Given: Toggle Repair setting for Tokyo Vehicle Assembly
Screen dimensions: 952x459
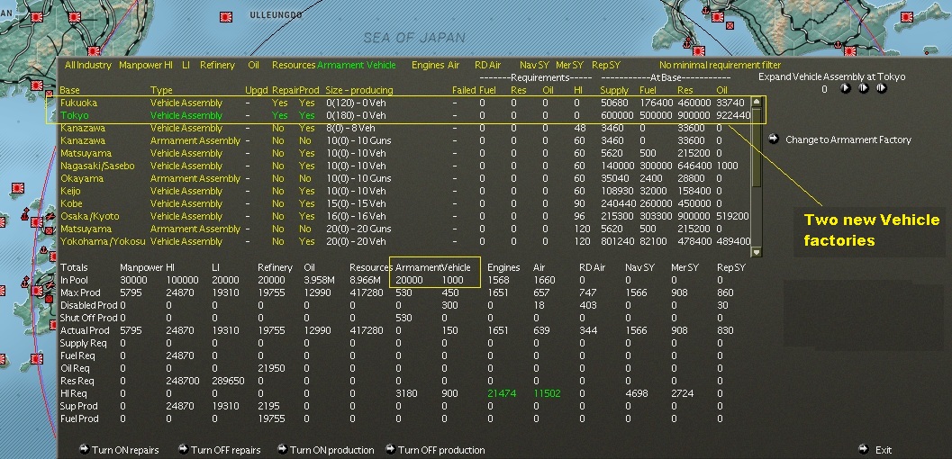Looking at the screenshot, I should click(280, 115).
